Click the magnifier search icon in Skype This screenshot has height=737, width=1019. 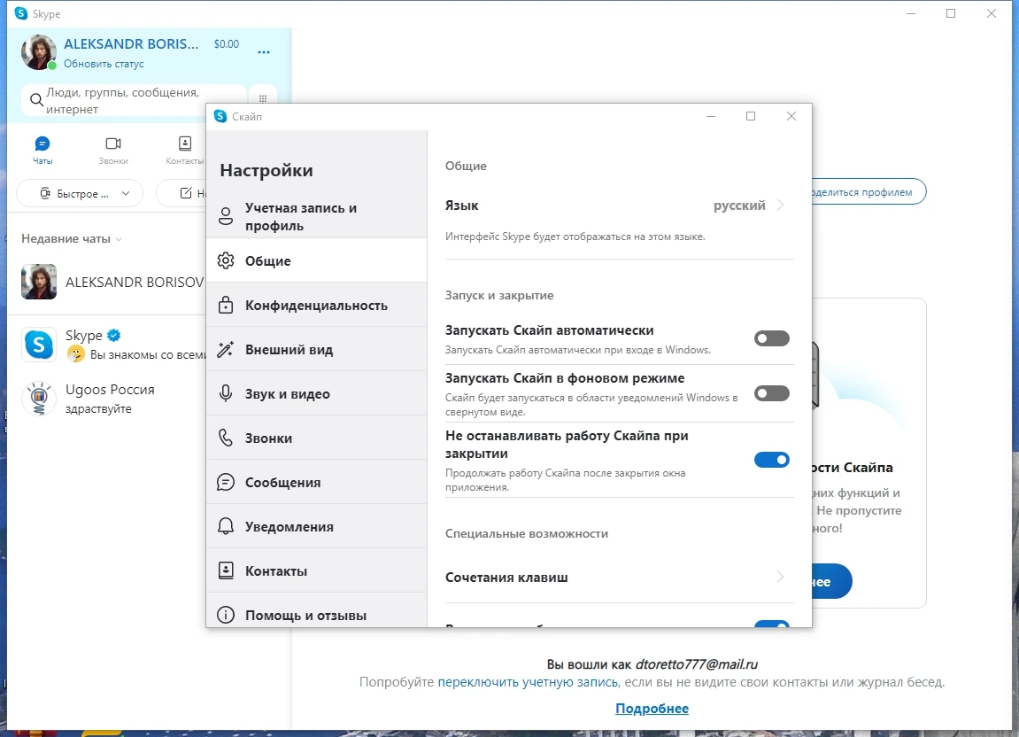coord(36,100)
